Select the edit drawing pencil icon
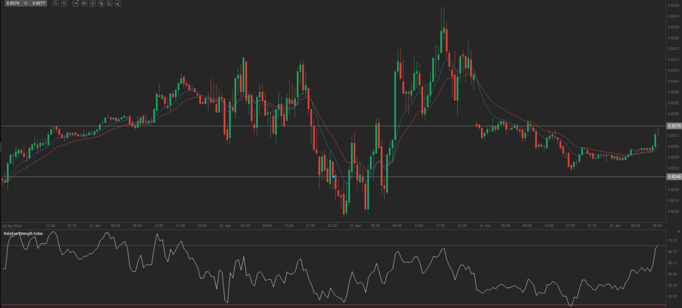Viewport: 682px width, 308px height. tap(109, 3)
